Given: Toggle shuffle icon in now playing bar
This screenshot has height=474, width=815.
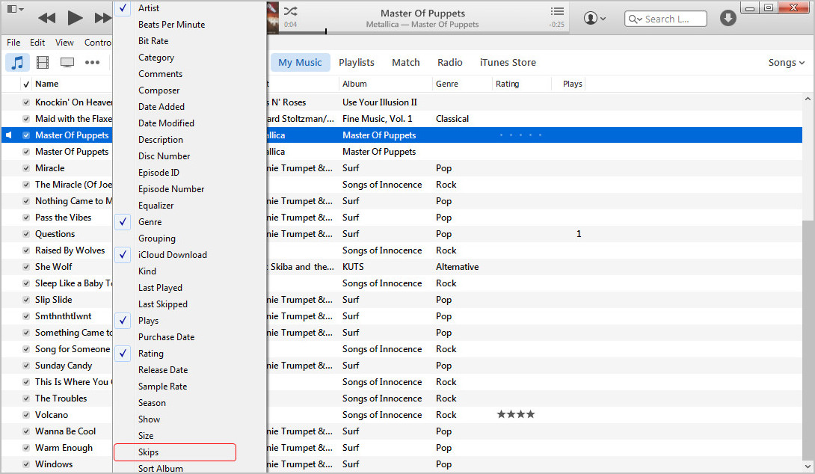Looking at the screenshot, I should tap(291, 11).
